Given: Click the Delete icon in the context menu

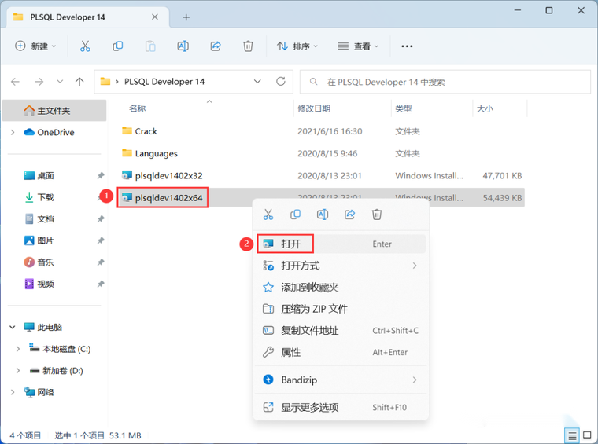Looking at the screenshot, I should pos(377,215).
